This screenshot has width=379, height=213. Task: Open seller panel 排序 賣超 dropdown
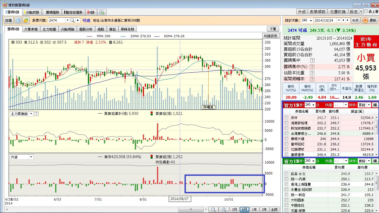click(369, 161)
